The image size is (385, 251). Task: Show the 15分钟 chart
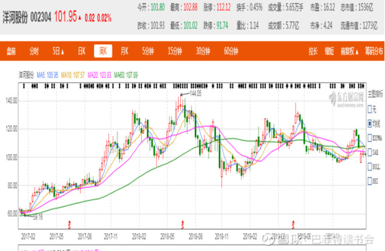pos(175,51)
